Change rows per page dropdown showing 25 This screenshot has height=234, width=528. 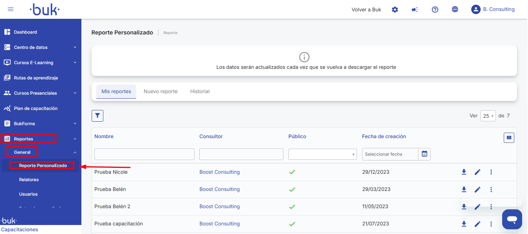(x=488, y=116)
